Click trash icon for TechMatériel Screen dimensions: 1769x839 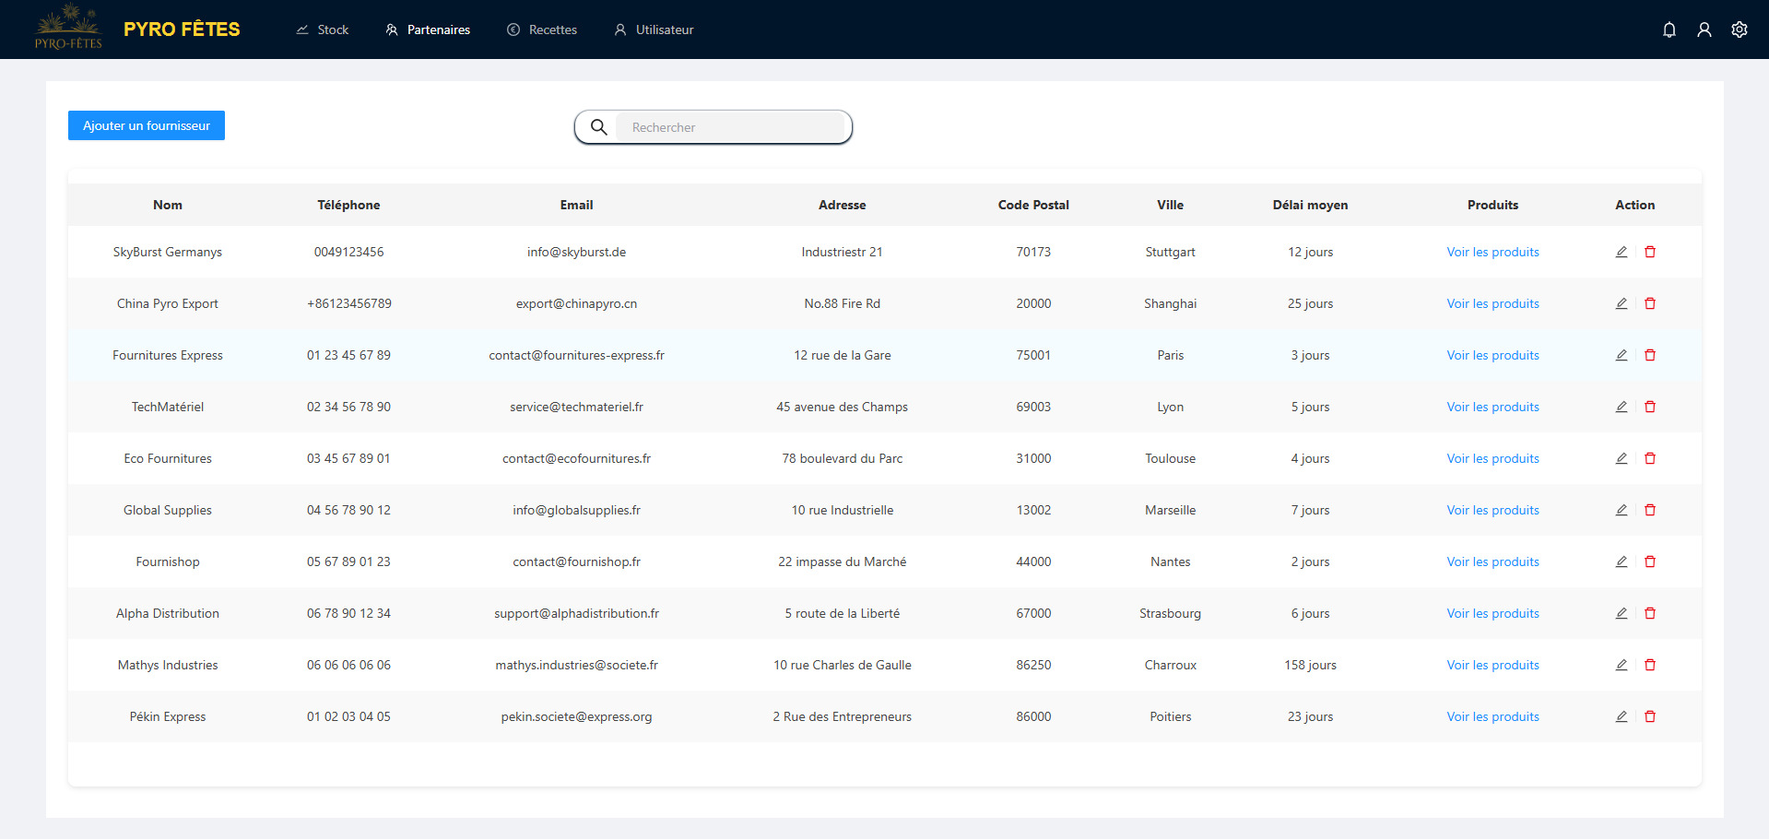[1650, 407]
